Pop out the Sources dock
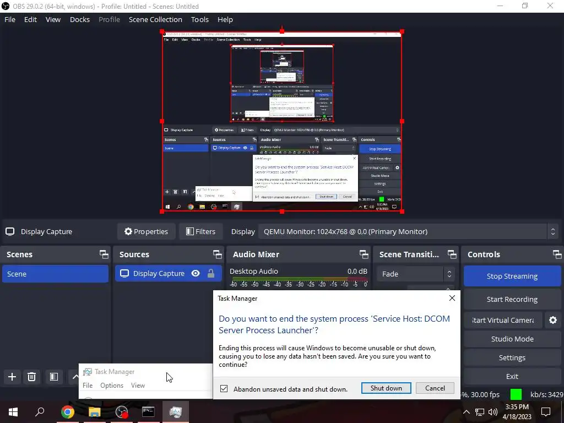 pos(217,254)
